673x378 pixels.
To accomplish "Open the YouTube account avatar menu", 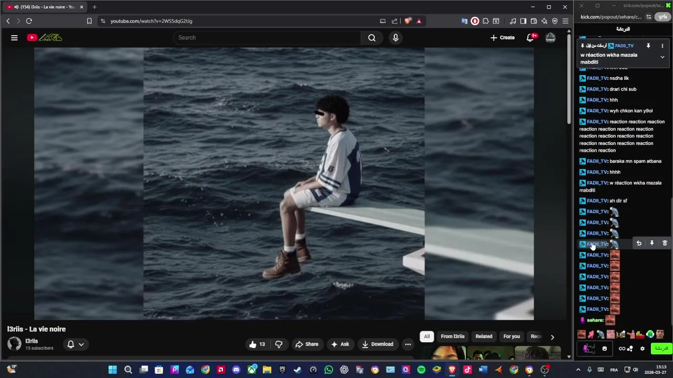I will (x=550, y=37).
